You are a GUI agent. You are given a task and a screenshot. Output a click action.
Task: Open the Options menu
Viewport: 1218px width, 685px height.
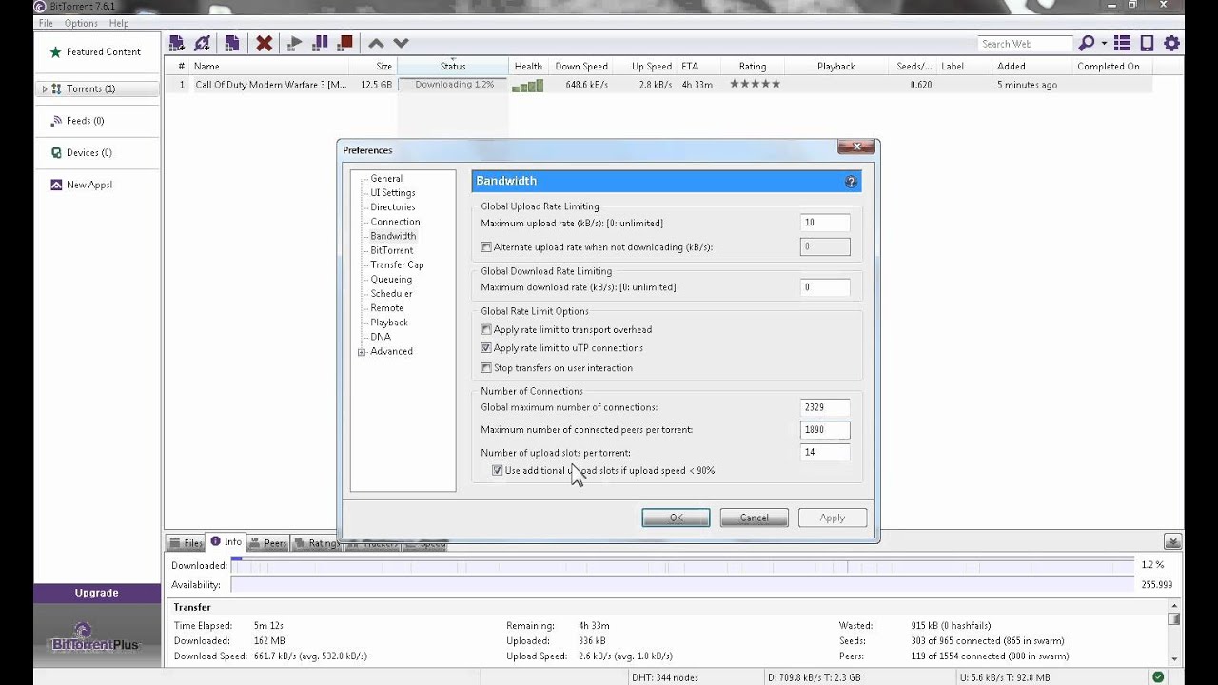point(81,23)
